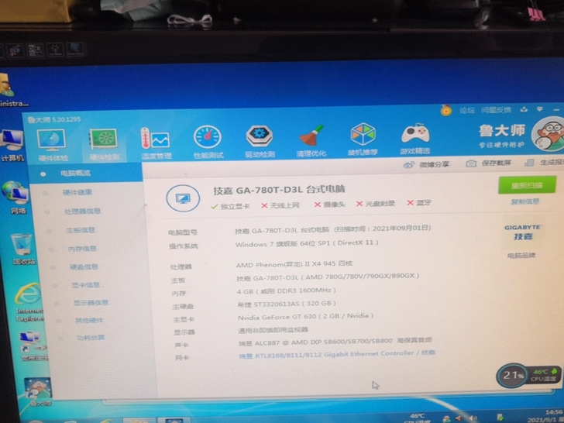This screenshot has width=564, height=423.
Task: Open 其他硬件 sidebar item
Action: 89,320
